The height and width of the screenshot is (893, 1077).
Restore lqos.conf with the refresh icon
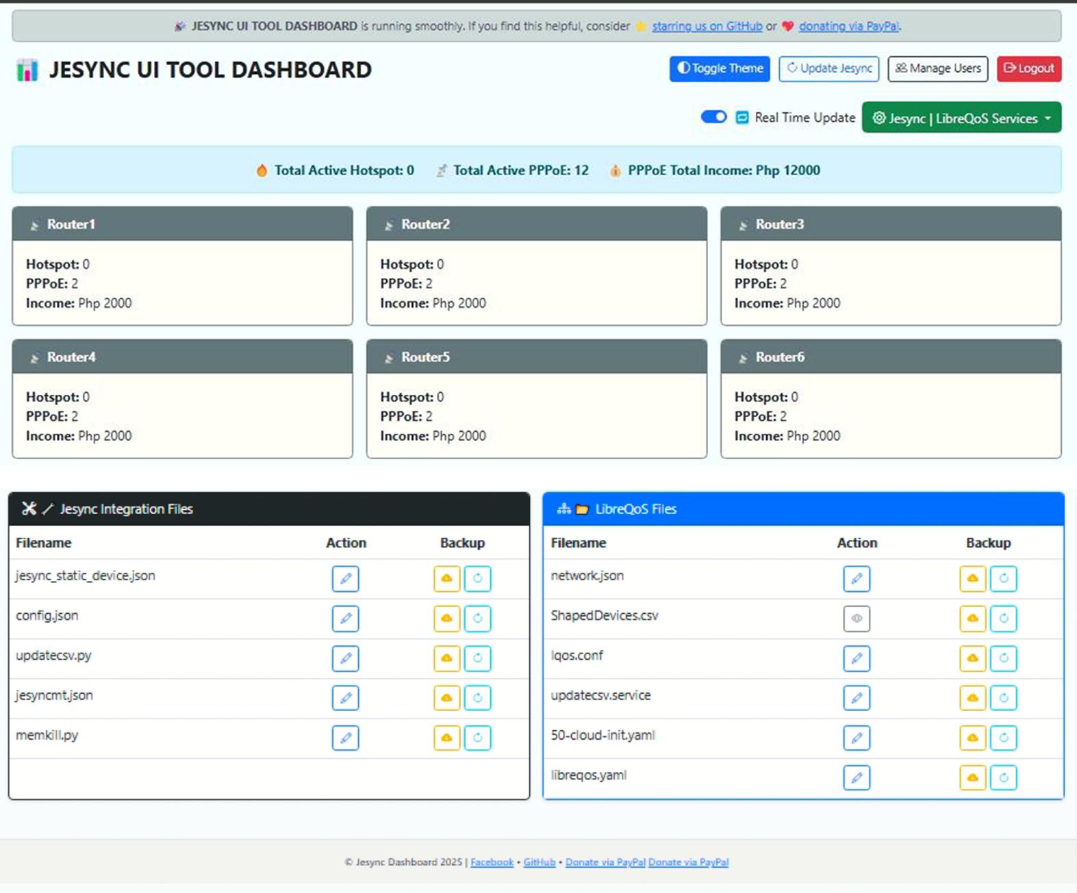point(1004,658)
